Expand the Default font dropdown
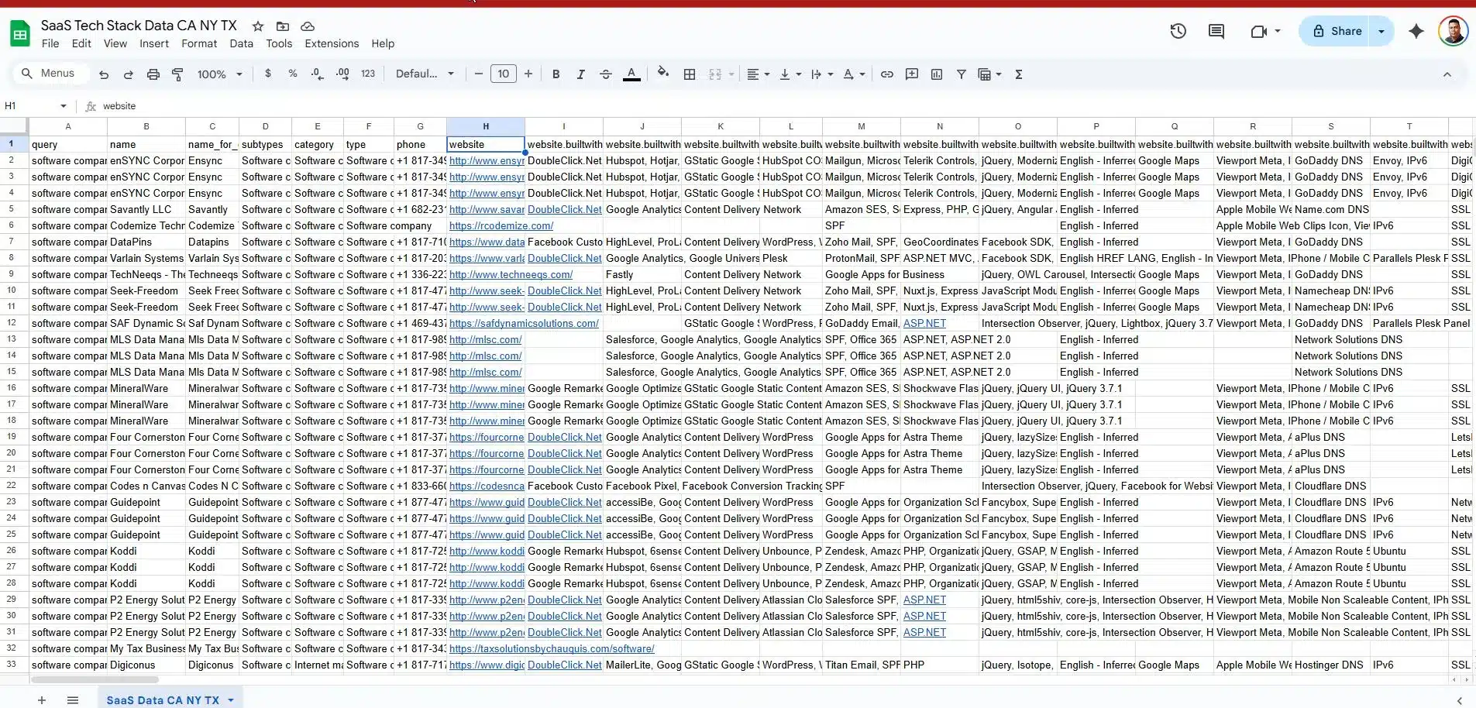1476x708 pixels. (x=425, y=74)
